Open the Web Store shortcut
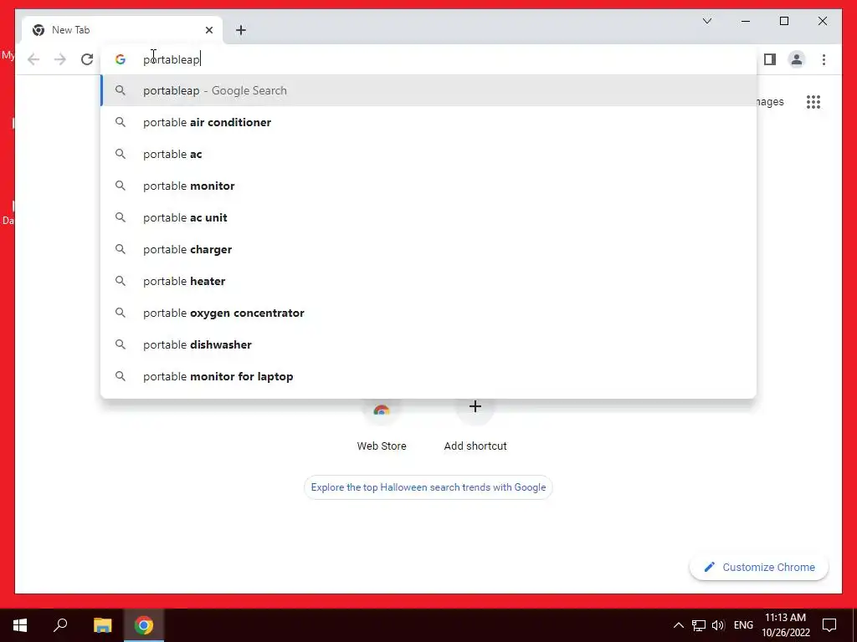This screenshot has height=642, width=857. [x=382, y=427]
